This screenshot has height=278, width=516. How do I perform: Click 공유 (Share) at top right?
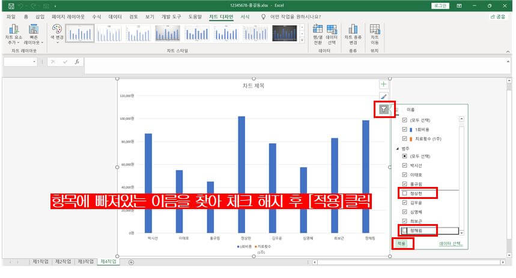coord(497,17)
